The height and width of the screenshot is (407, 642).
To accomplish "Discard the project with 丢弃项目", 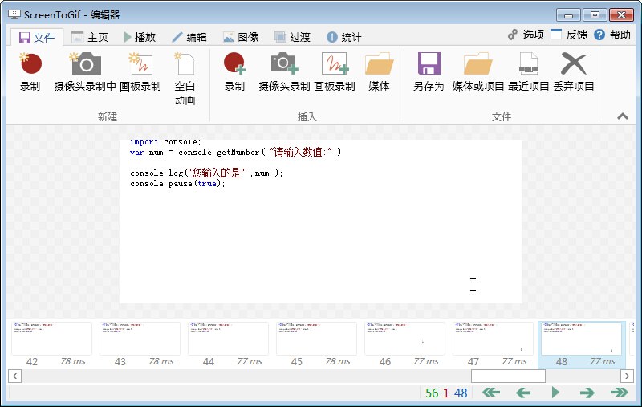I will pyautogui.click(x=574, y=72).
